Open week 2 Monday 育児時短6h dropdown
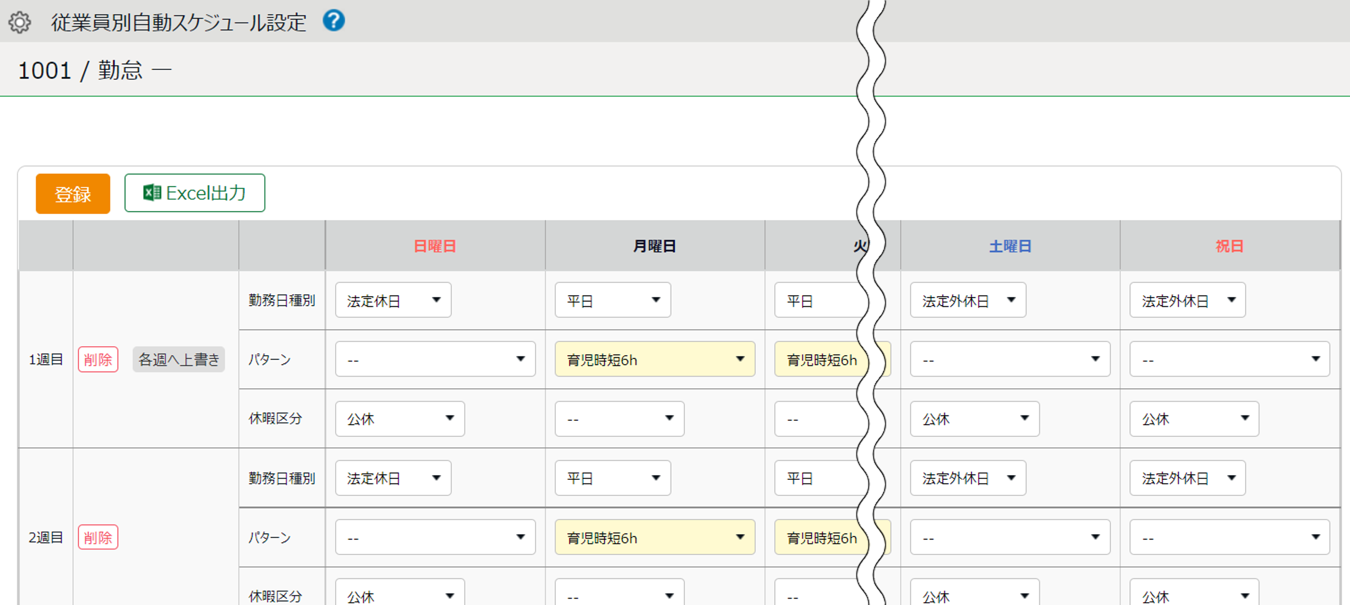Screen dimensions: 1350x605 [654, 537]
